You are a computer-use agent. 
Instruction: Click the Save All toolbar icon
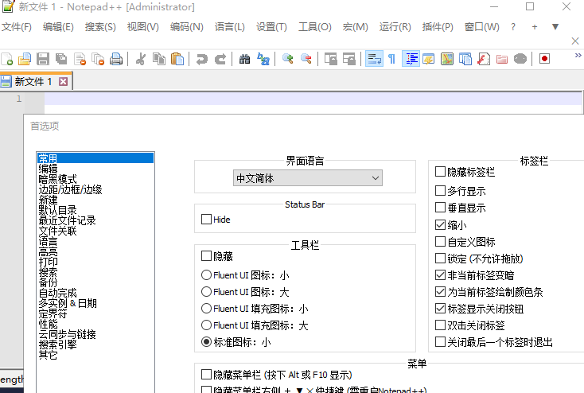pyautogui.click(x=61, y=59)
